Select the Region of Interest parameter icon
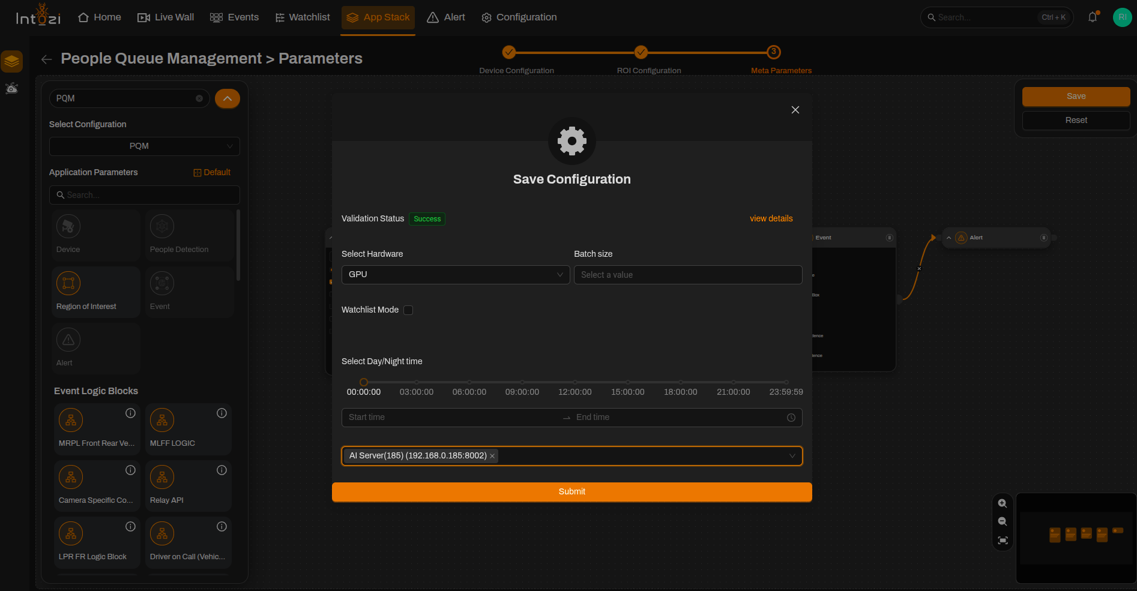This screenshot has width=1137, height=591. point(68,283)
